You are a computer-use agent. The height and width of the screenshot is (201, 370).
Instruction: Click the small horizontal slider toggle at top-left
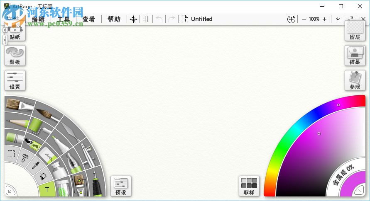point(15,30)
